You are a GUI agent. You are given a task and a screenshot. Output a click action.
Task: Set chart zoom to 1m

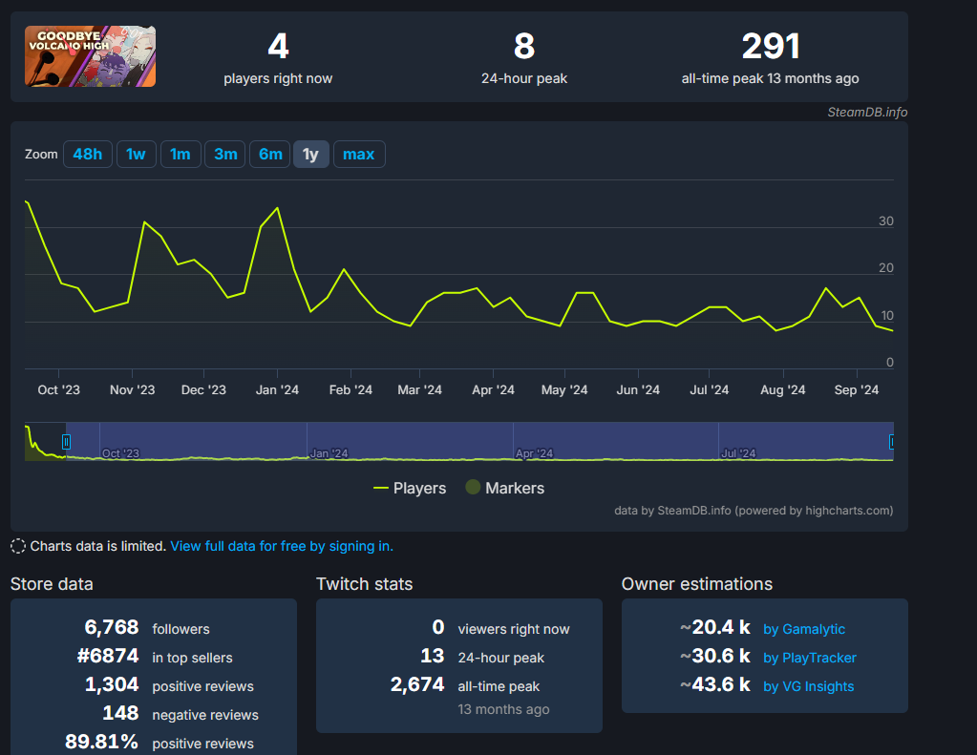pyautogui.click(x=181, y=154)
